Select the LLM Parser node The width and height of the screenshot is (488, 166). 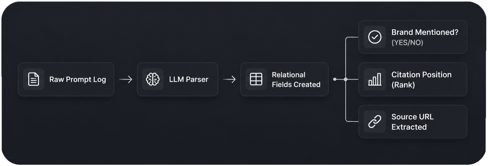tap(177, 79)
